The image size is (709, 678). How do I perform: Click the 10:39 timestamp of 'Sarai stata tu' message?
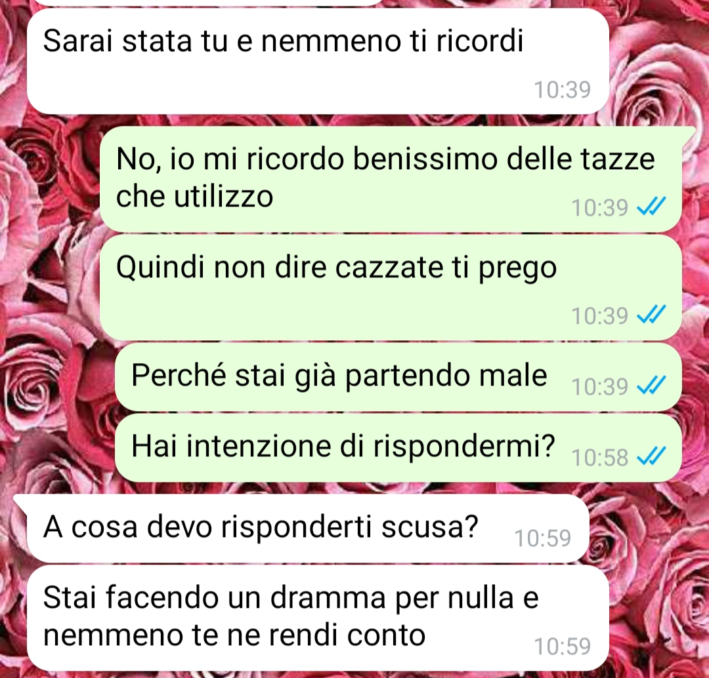[x=563, y=90]
